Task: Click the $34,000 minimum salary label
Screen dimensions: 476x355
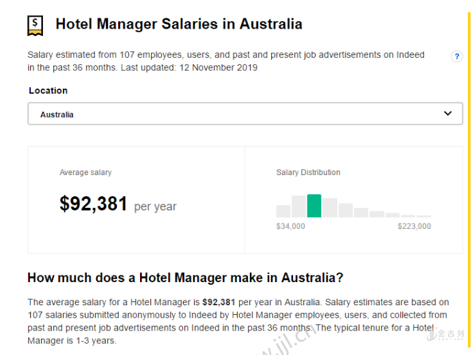Action: click(x=290, y=226)
